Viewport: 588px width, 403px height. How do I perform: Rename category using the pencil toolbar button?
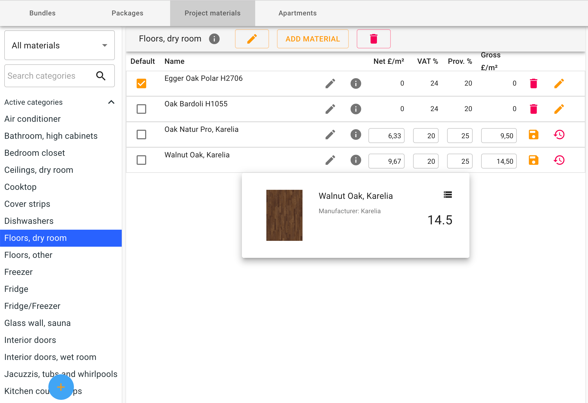click(x=252, y=39)
